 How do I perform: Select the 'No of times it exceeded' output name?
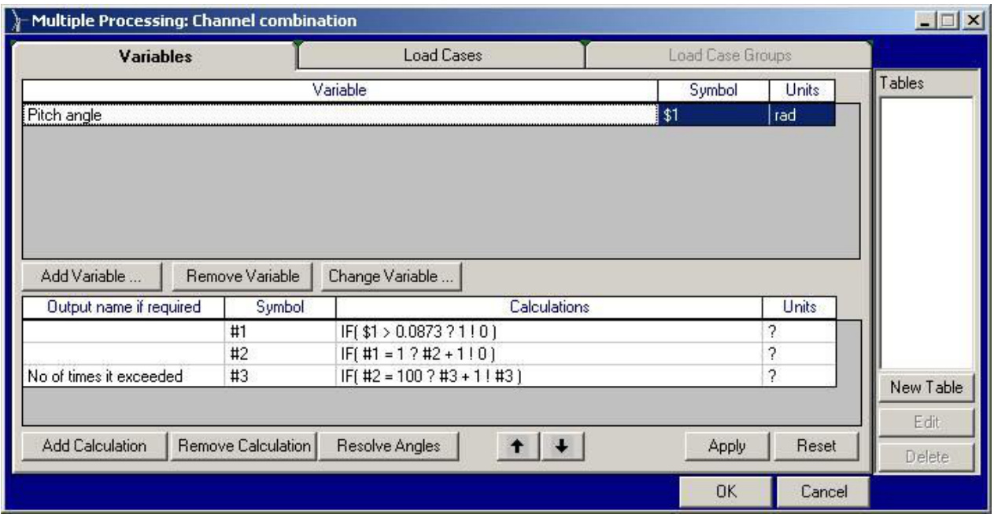pos(124,375)
